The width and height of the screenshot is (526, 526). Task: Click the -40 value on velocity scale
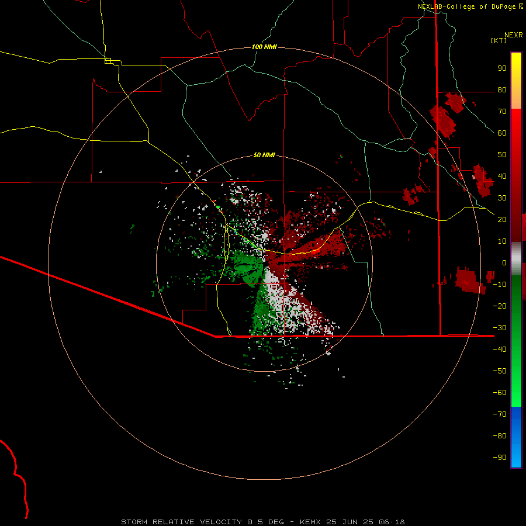[500, 349]
